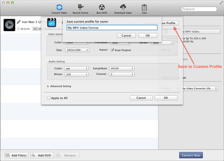
Task: Click the Add DVD button
Action: point(42,155)
